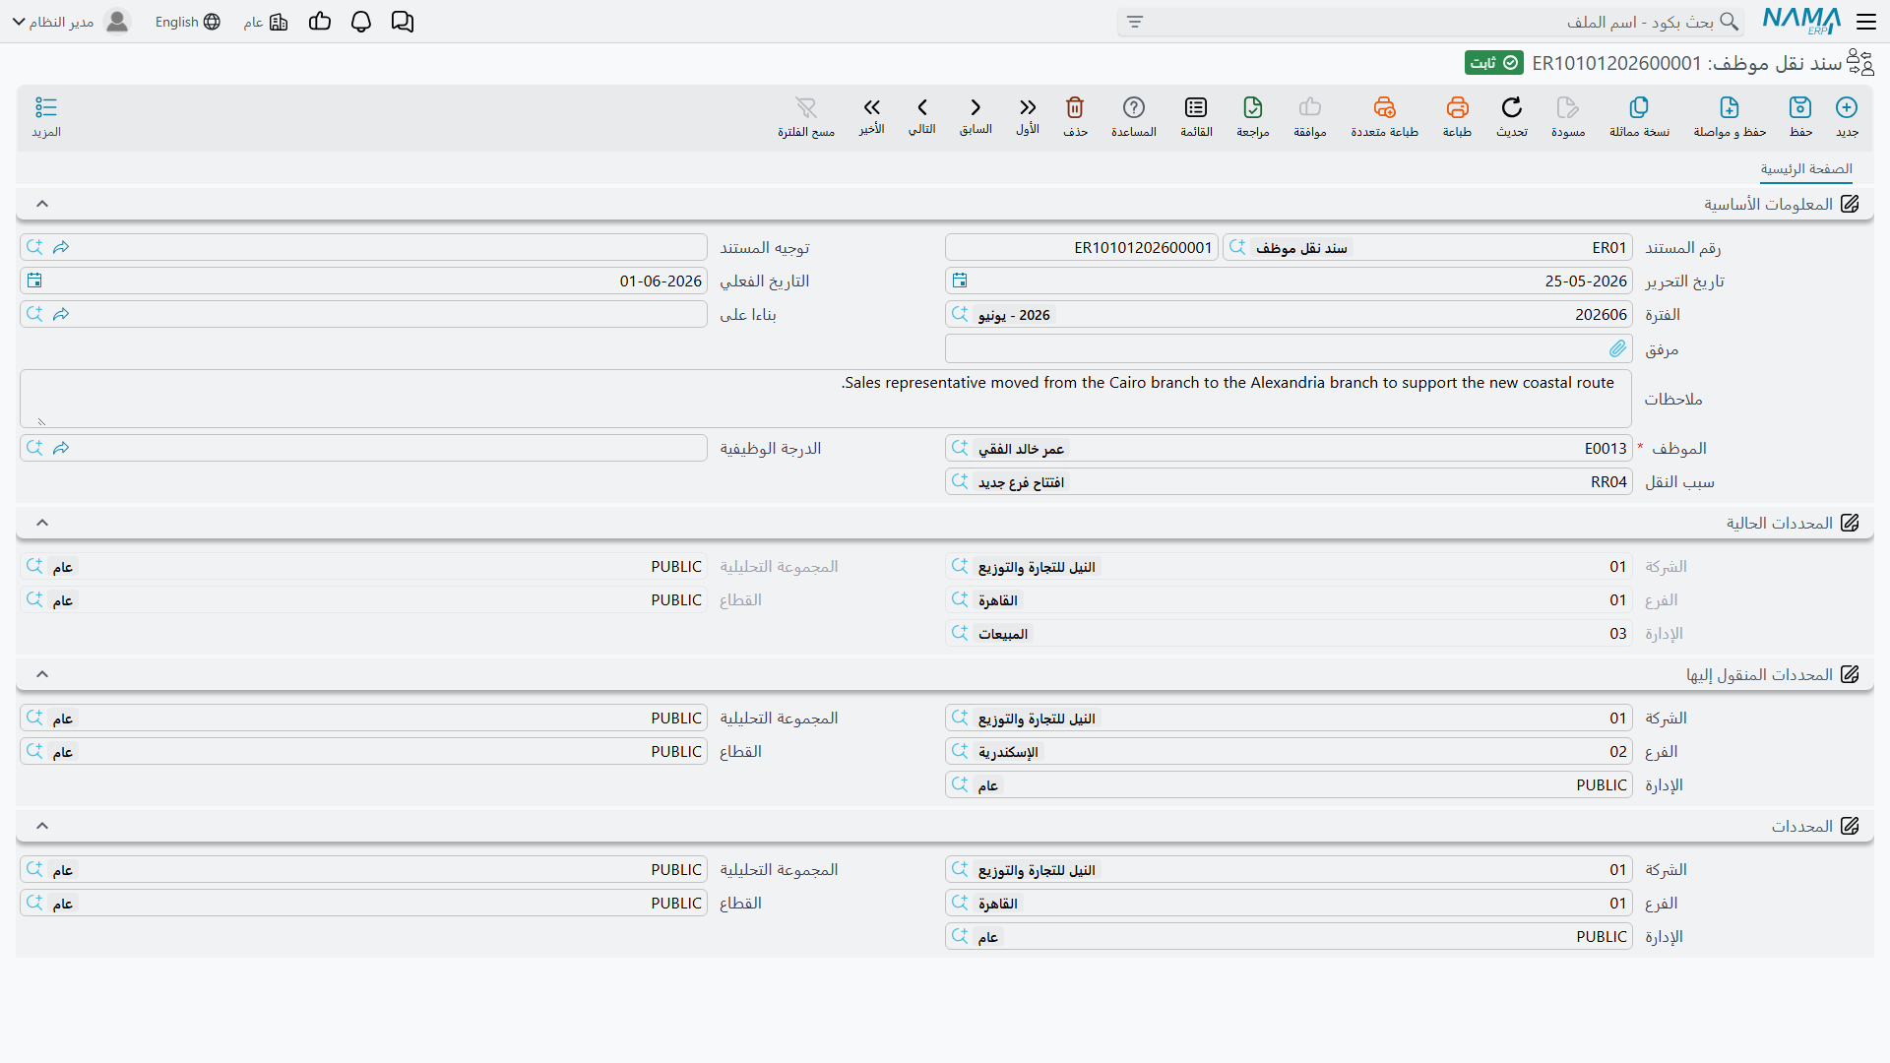This screenshot has width=1890, height=1063.
Task: Click the حفظ و مواصله icon
Action: [x=1730, y=107]
